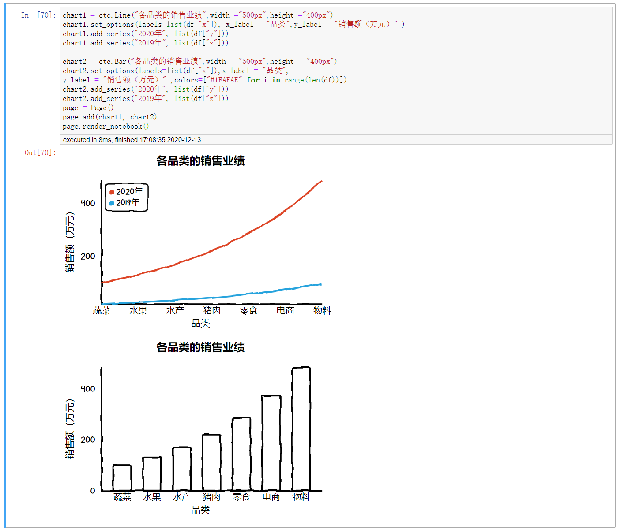Click 水产 label under bar chart

(x=182, y=497)
